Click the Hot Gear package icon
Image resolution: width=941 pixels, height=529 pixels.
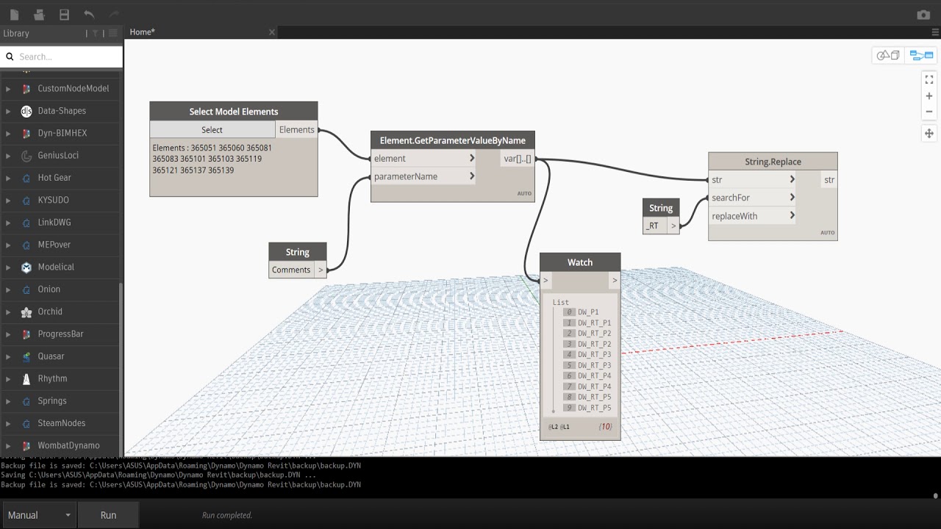pos(26,178)
